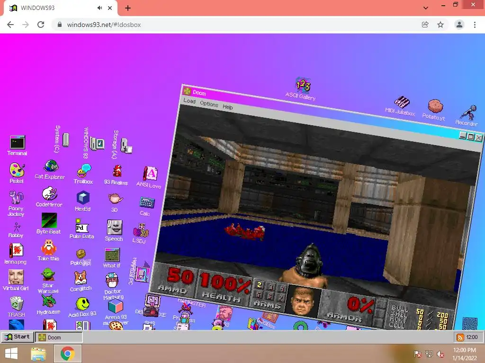This screenshot has height=363, width=485.
Task: Open the CodeMirror icon
Action: coord(49,197)
